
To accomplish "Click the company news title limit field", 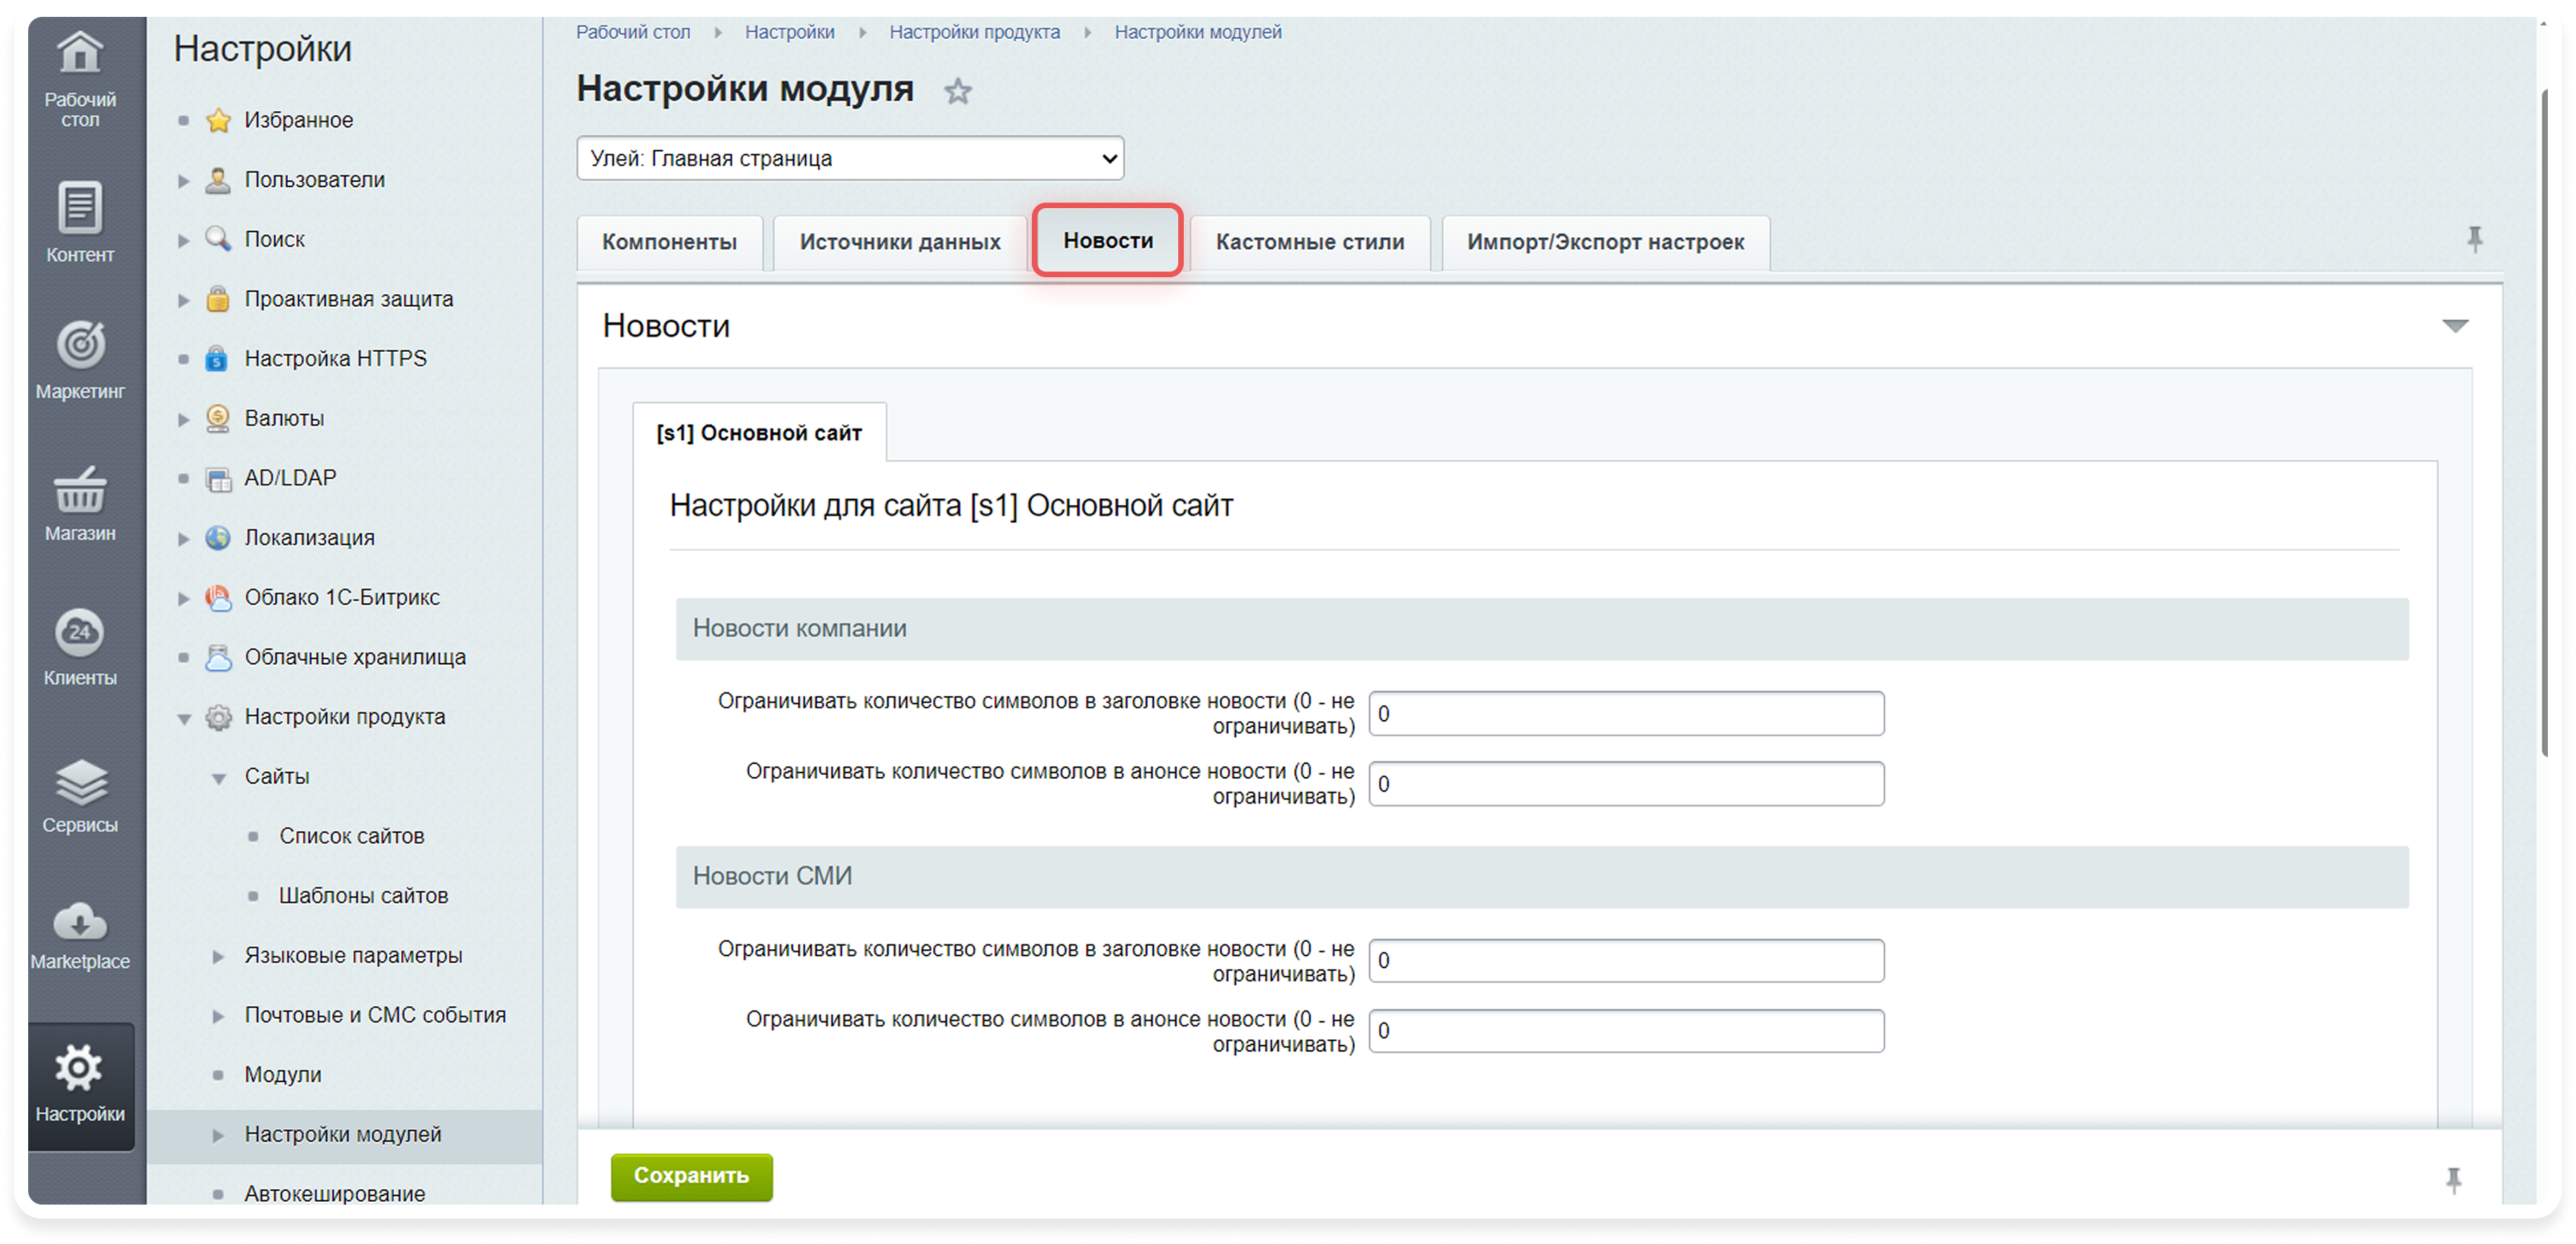I will tap(1625, 714).
